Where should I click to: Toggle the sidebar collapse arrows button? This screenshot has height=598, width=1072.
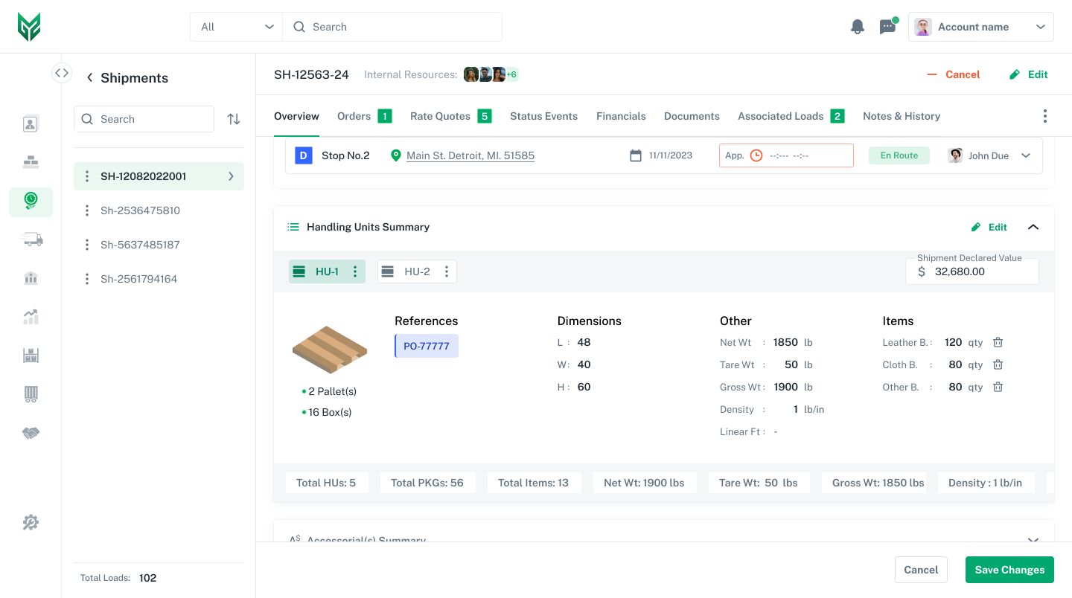click(x=62, y=73)
